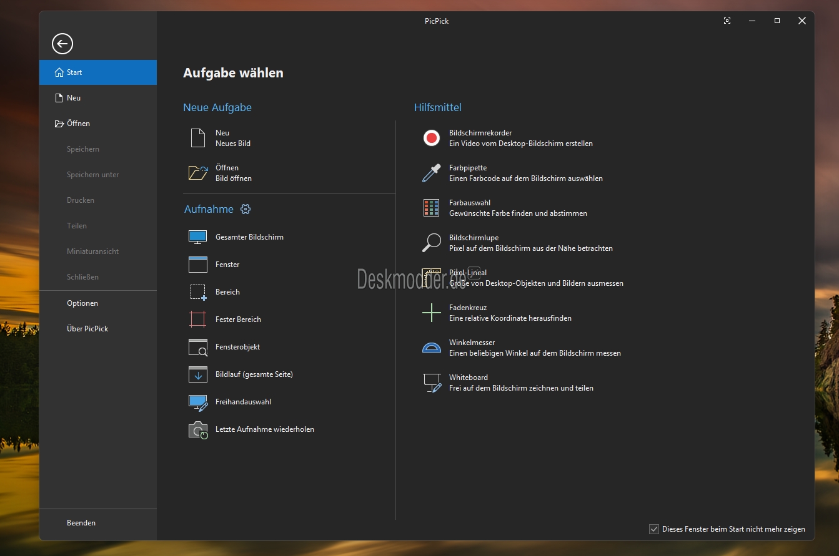The image size is (839, 556).
Task: Click 'Pixel auf dem Bildschirm aus der Nähe betrachten'
Action: pos(531,248)
